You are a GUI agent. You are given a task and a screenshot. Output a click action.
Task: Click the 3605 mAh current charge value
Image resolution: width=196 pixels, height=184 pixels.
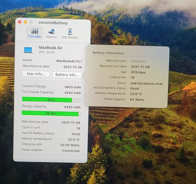point(73,87)
